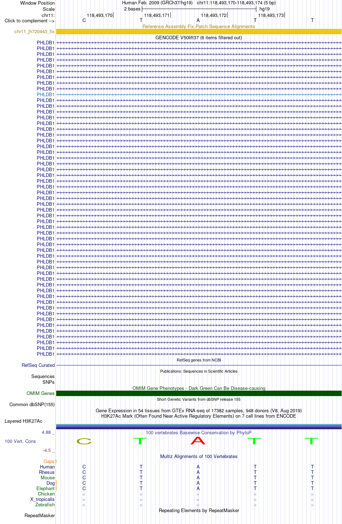Open Short Genetic Variants from dbSNP title

199,399
